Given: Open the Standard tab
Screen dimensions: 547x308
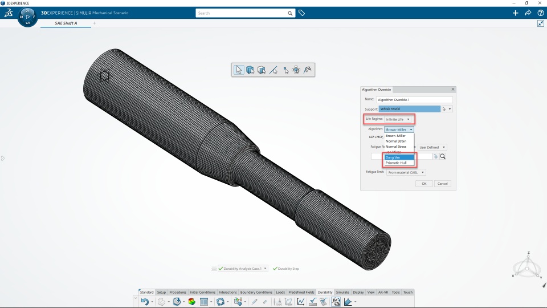Looking at the screenshot, I should 146,292.
